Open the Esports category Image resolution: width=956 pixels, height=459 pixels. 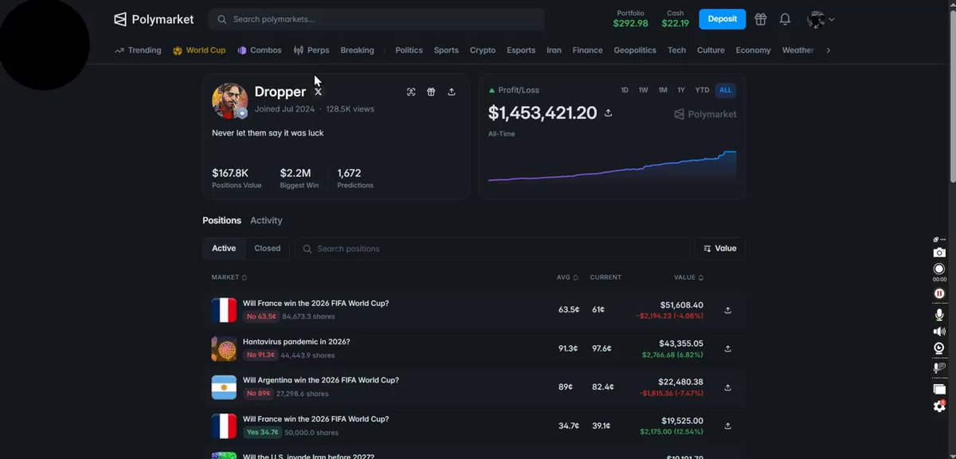(521, 50)
